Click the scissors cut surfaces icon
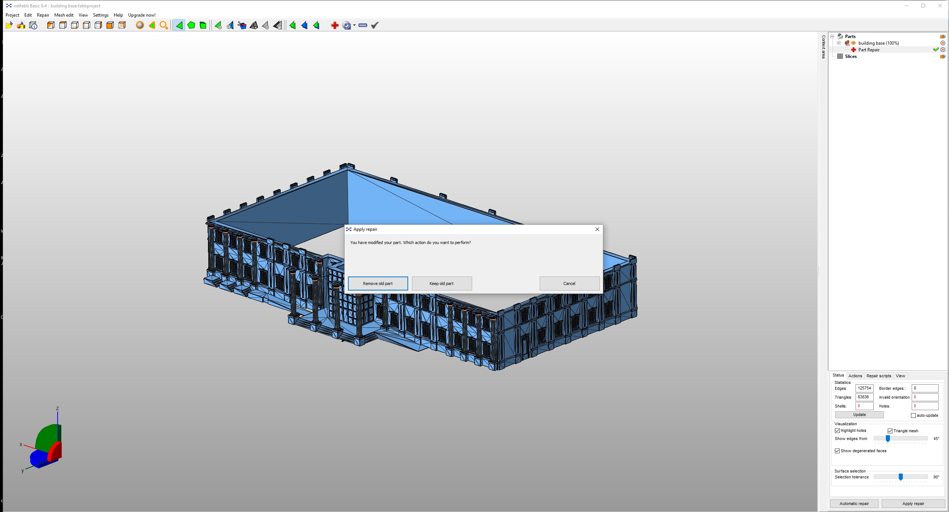 [242, 25]
